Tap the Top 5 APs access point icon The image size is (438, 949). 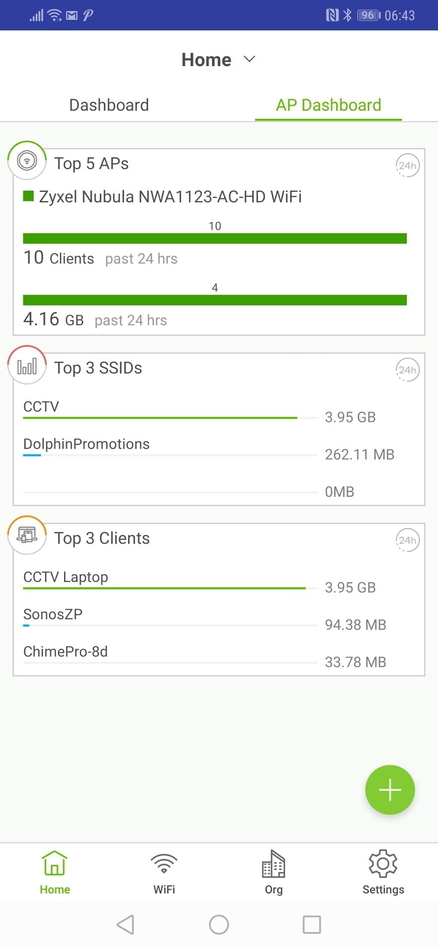(x=27, y=160)
